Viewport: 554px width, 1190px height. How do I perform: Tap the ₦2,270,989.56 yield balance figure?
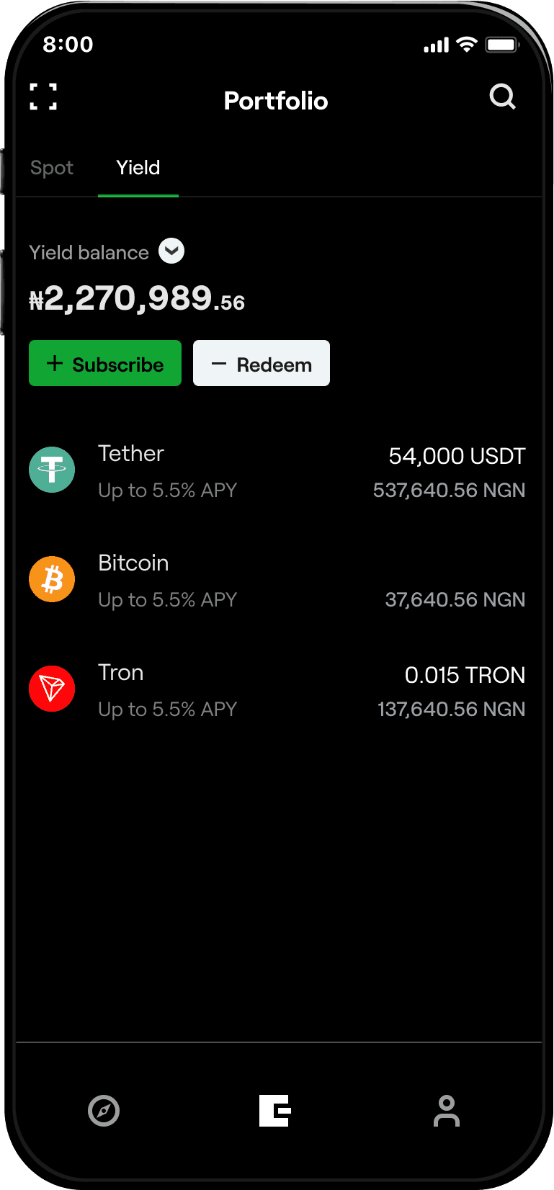(137, 298)
